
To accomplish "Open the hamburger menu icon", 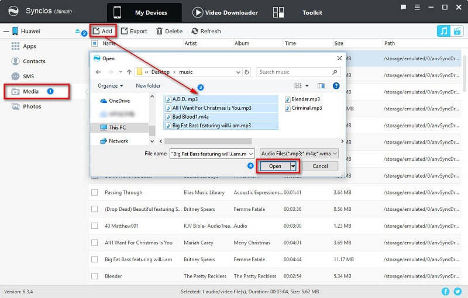I will [417, 7].
